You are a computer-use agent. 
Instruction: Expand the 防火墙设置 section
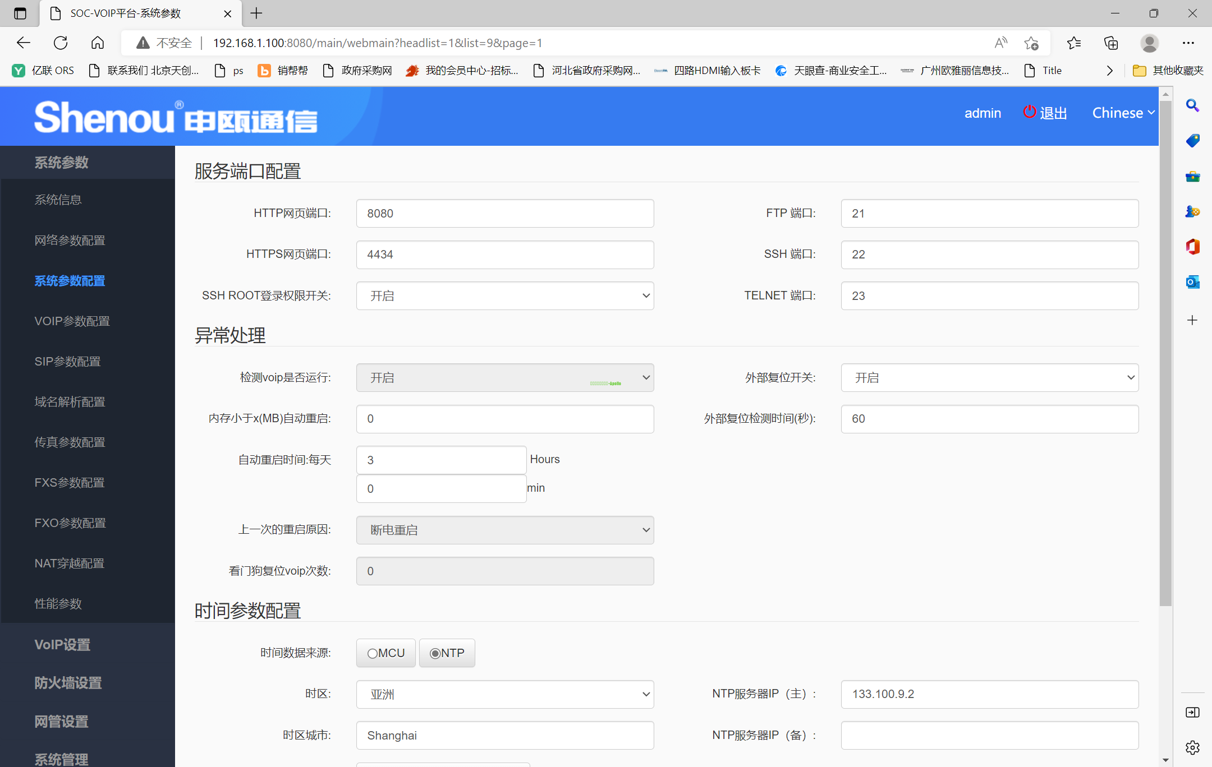[68, 683]
